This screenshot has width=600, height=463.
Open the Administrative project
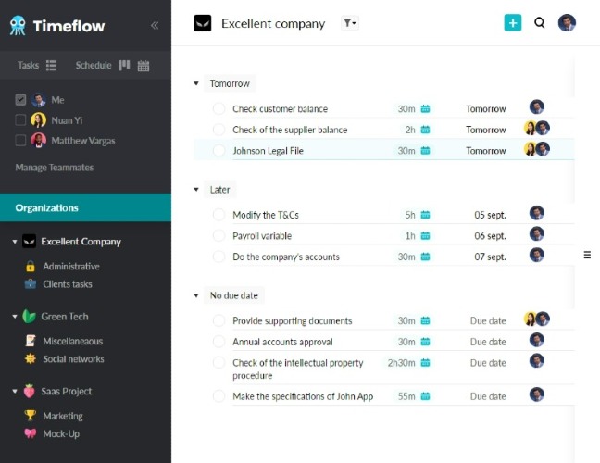click(x=71, y=266)
